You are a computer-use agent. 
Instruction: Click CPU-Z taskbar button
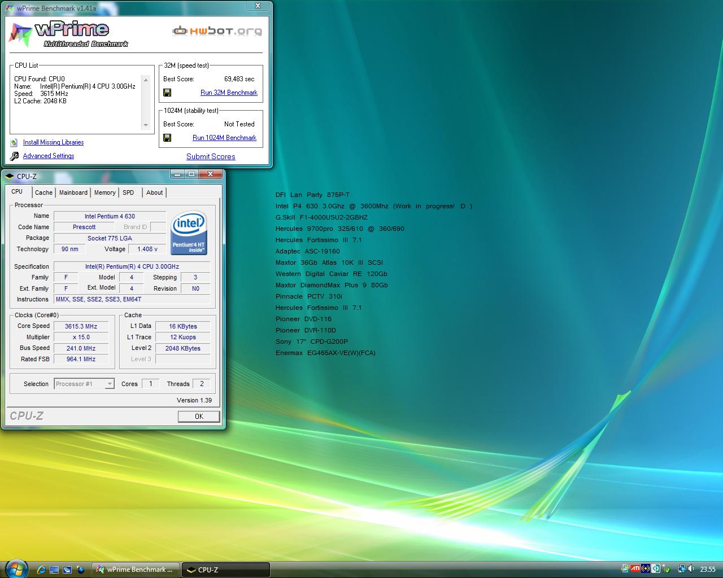225,570
